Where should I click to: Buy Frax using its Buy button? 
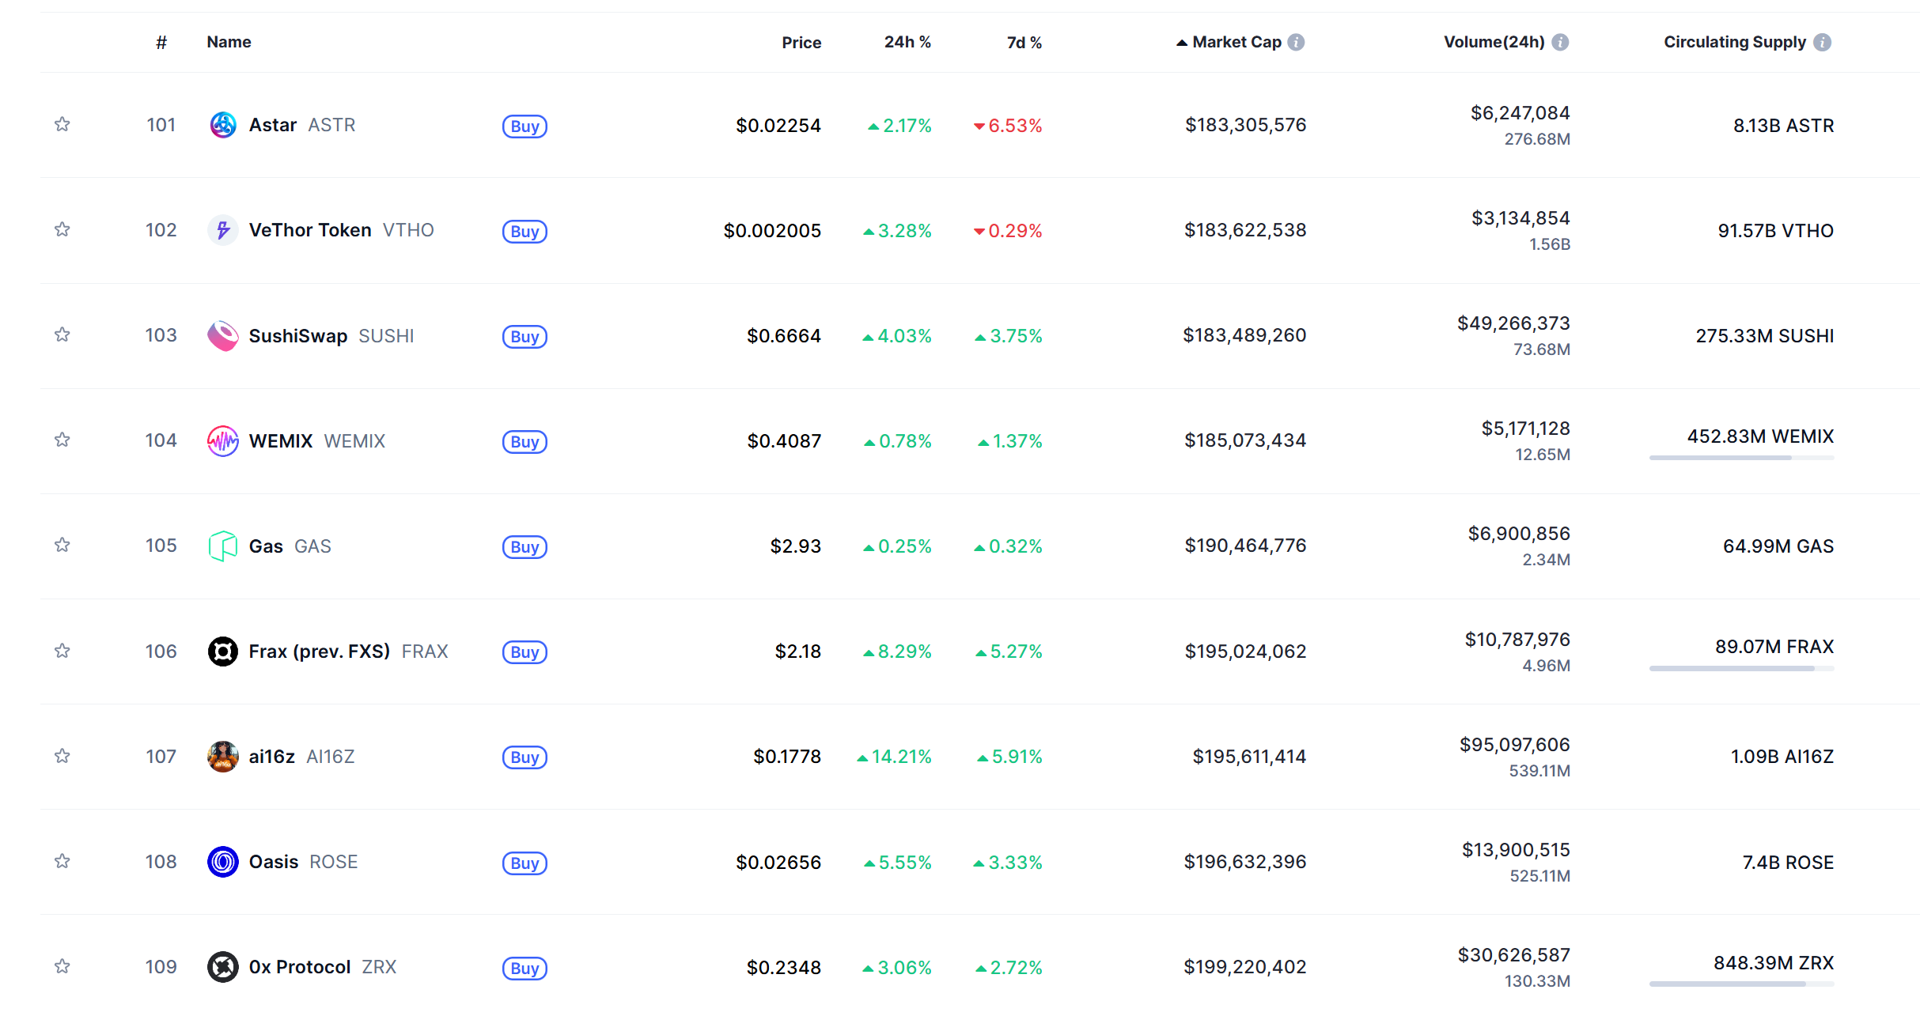click(524, 652)
